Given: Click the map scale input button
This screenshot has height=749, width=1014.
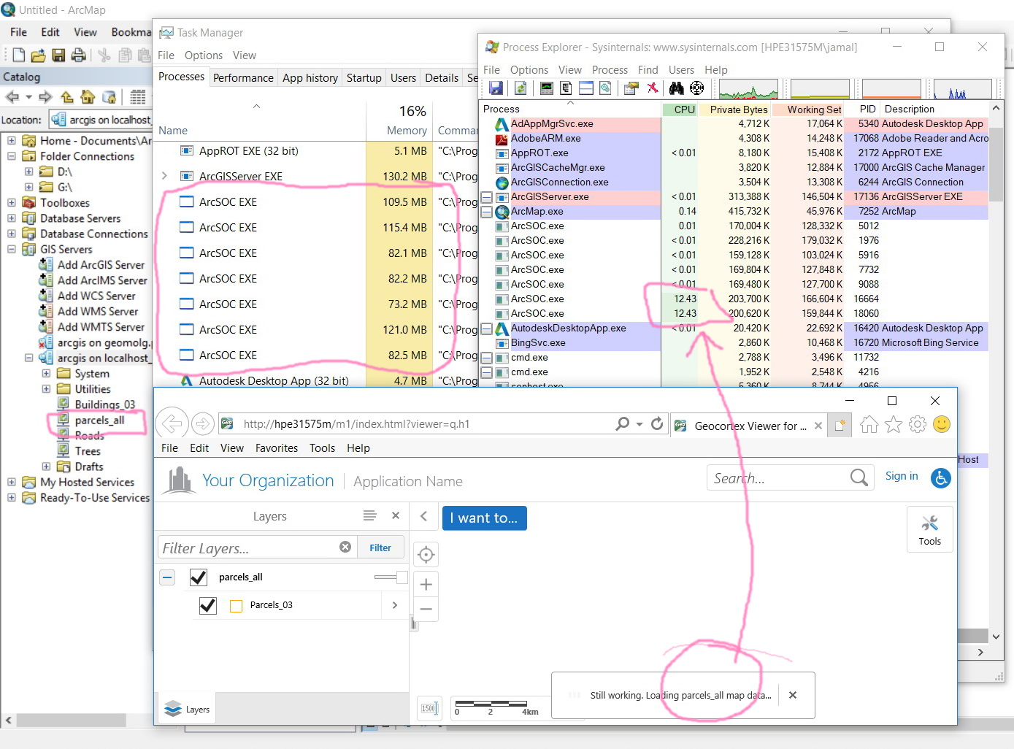Looking at the screenshot, I should (x=429, y=708).
